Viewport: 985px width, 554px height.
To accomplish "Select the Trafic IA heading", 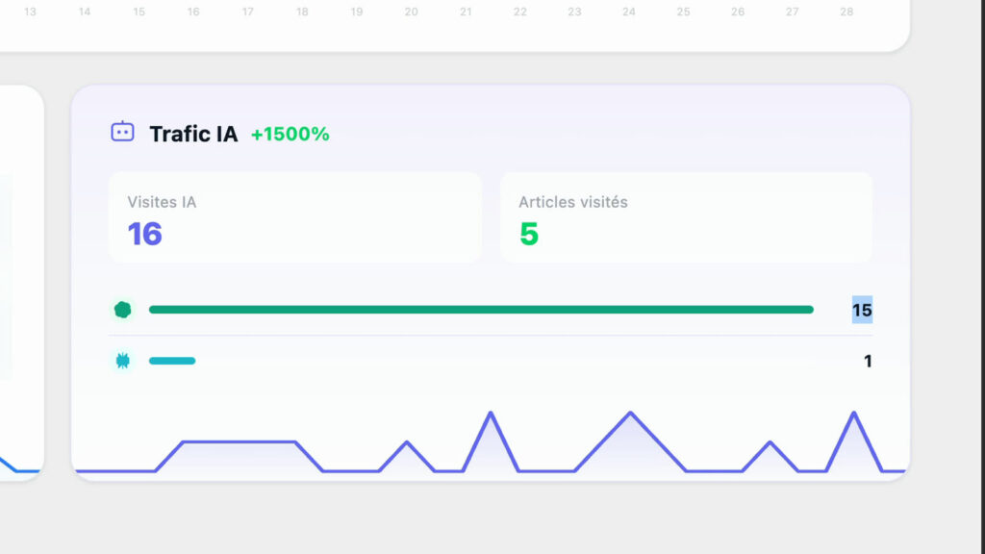I will click(193, 134).
